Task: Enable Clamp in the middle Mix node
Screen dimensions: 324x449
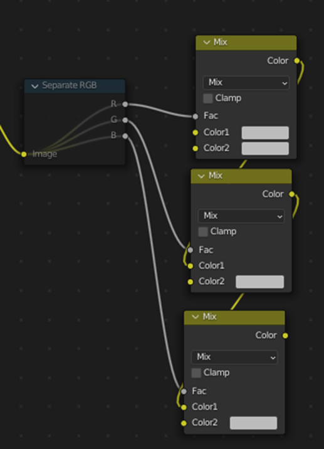Action: [203, 231]
